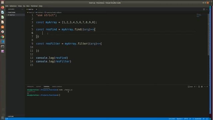Image resolution: width=213 pixels, height=120 pixels.
Task: Click the UTF-8 encoding indicator
Action: [186, 119]
